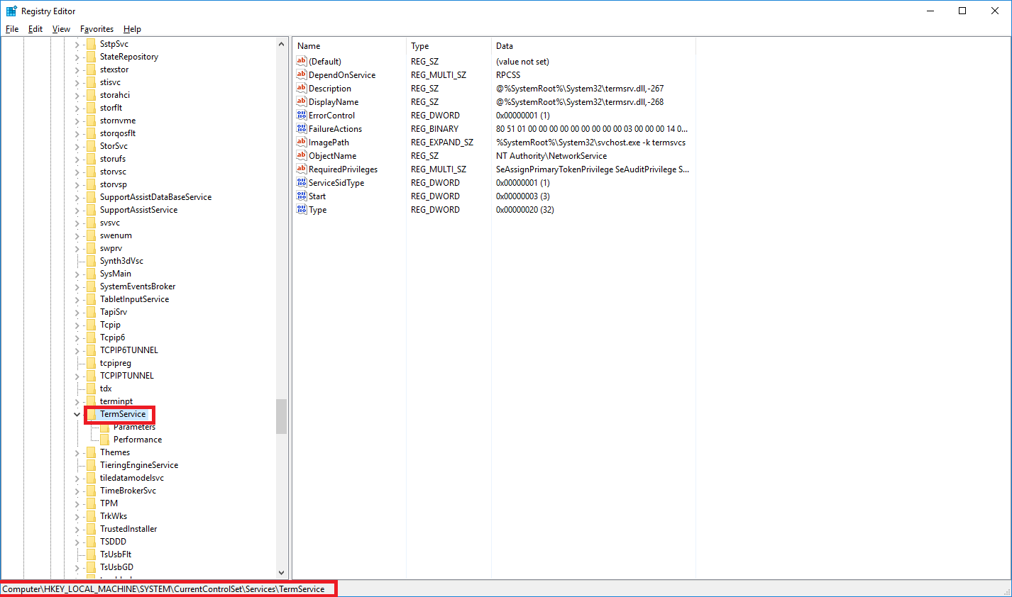Image resolution: width=1012 pixels, height=597 pixels.
Task: Expand the SystemEventsBroker key
Action: point(77,286)
